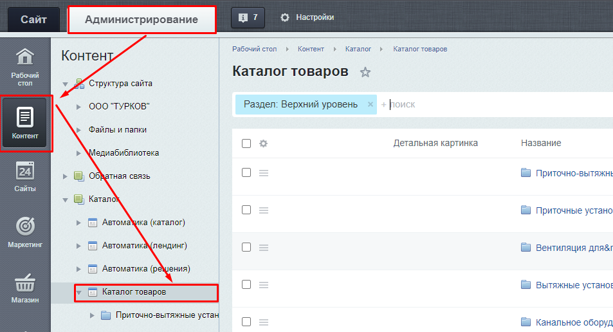Click Автоматика (лендинг) infoblock icon
This screenshot has width=613, height=332.
pyautogui.click(x=93, y=246)
